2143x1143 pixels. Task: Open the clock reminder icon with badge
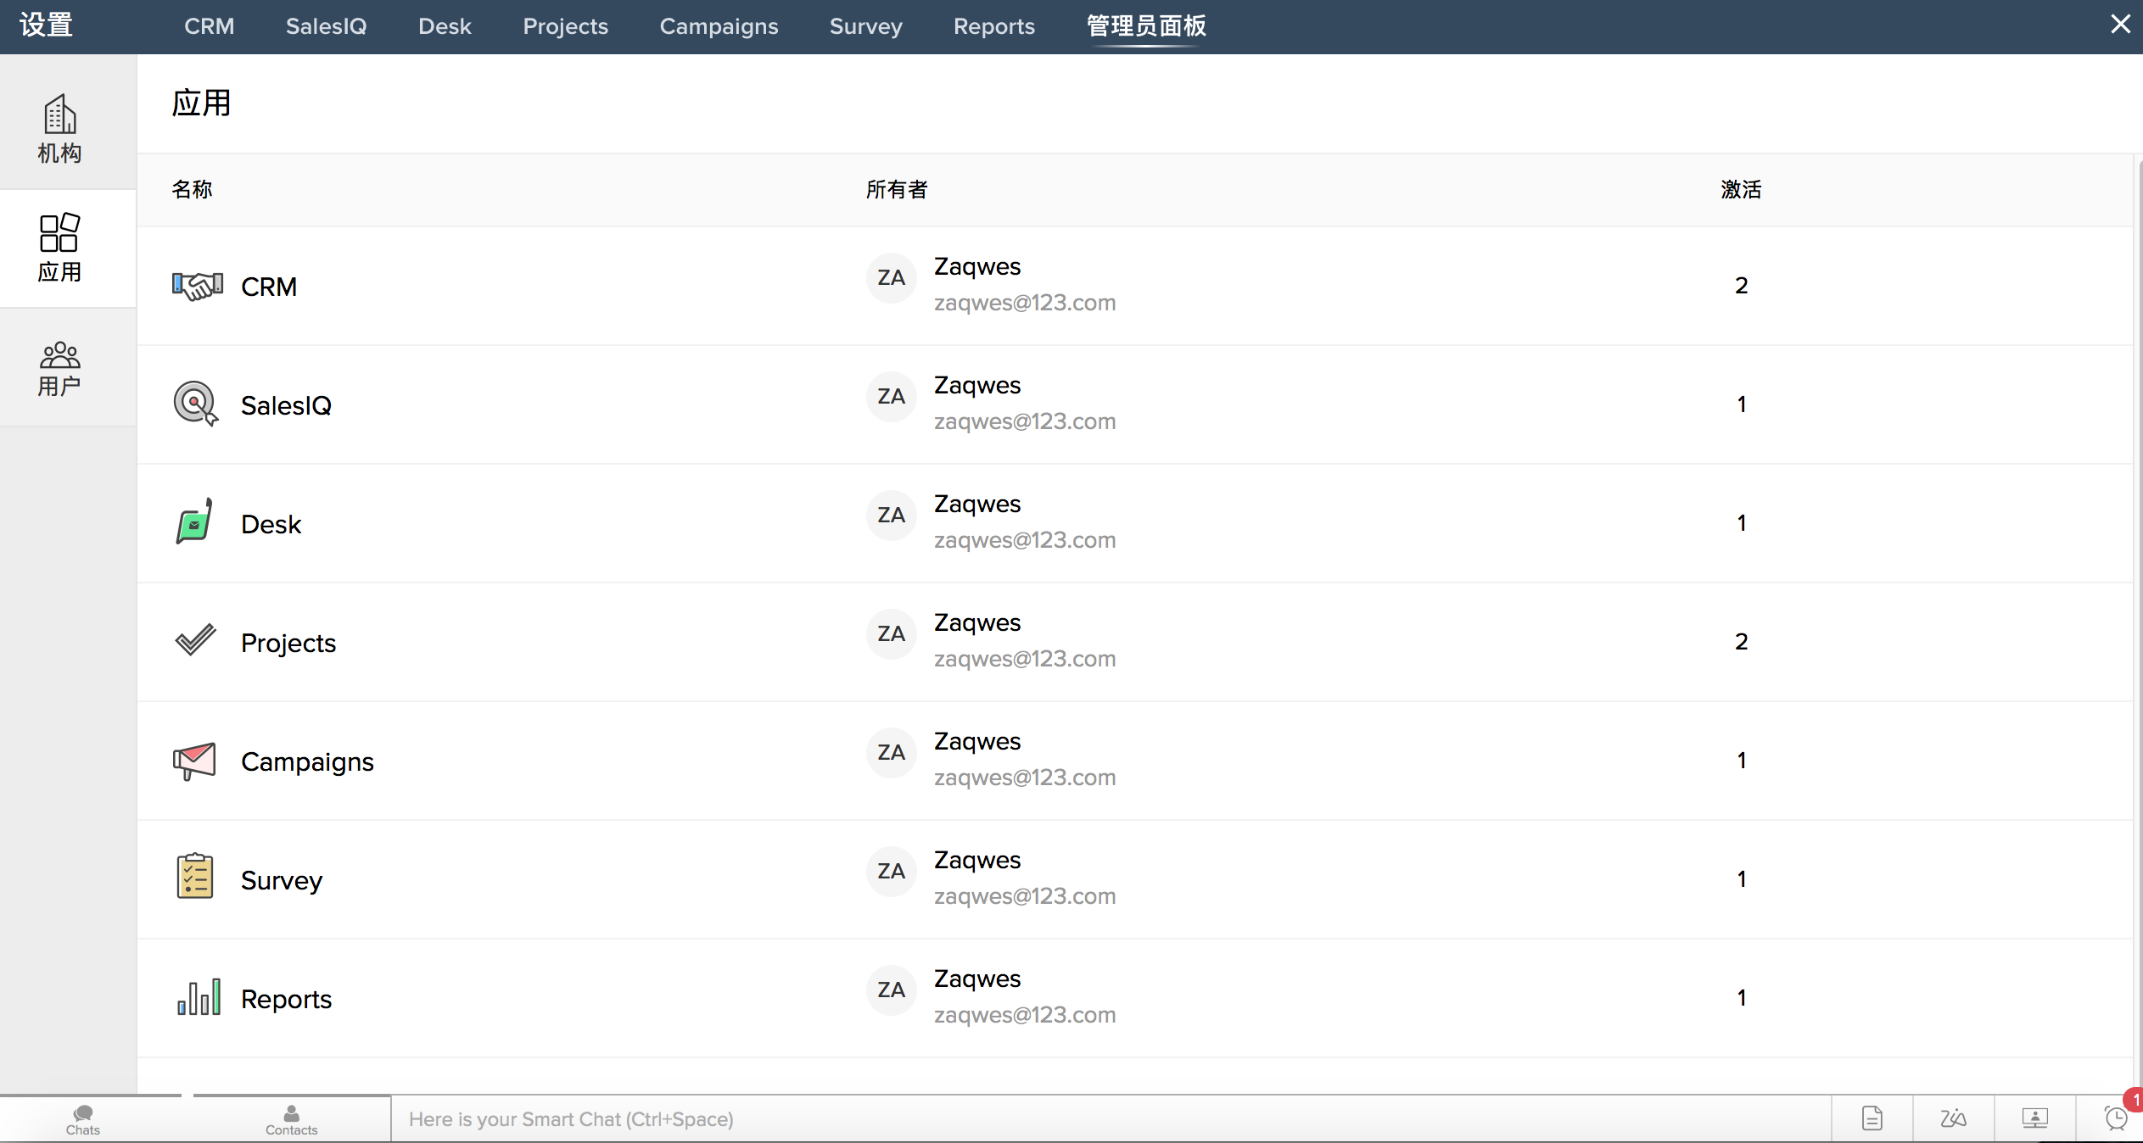pos(2117,1118)
